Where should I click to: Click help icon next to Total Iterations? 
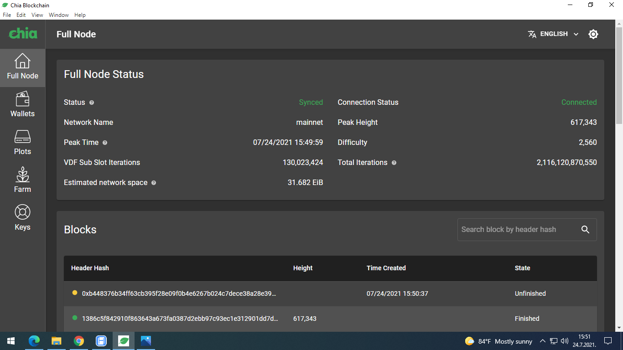point(394,163)
